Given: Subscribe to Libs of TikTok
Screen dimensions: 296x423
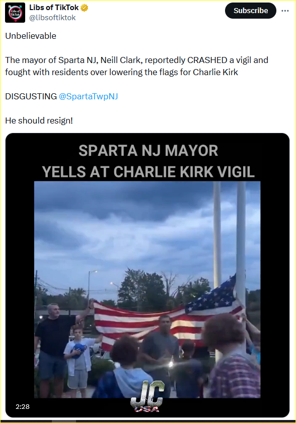Looking at the screenshot, I should pyautogui.click(x=251, y=11).
